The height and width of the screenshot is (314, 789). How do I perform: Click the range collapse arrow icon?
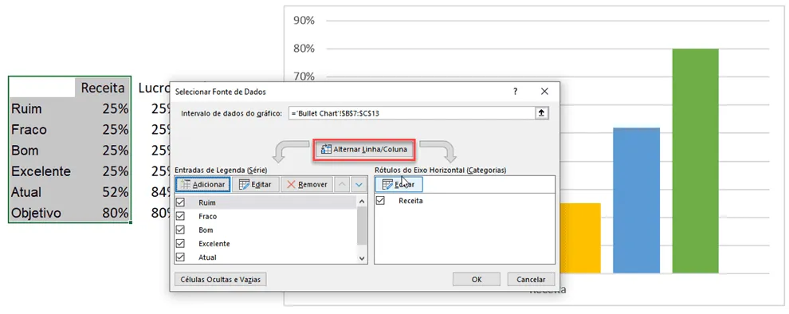pos(541,113)
